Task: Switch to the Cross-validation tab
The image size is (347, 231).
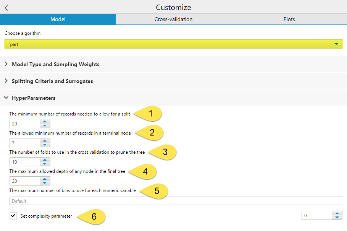Action: tap(173, 19)
